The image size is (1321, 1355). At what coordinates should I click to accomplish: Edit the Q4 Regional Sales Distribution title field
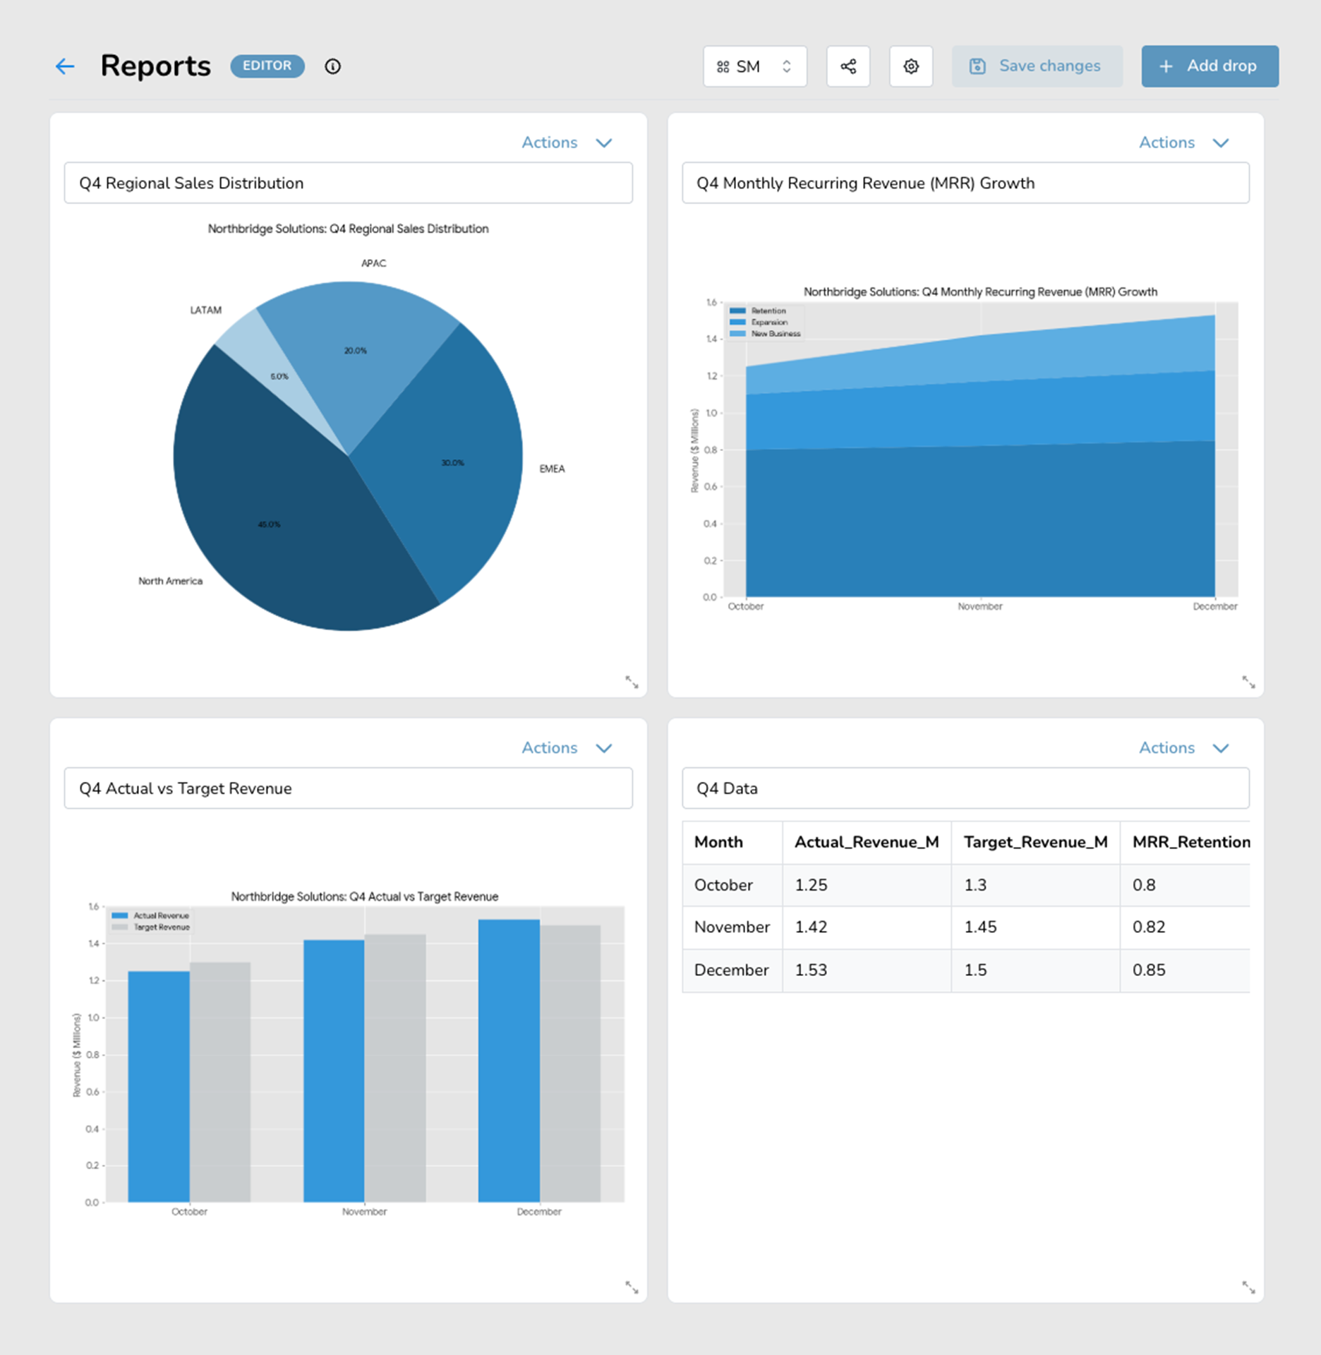point(348,183)
